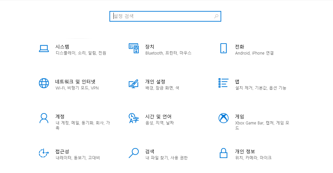Click the 계정 person icon
The width and height of the screenshot is (333, 173).
click(x=44, y=118)
